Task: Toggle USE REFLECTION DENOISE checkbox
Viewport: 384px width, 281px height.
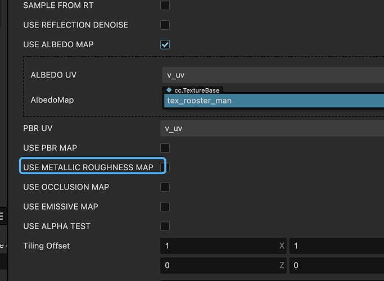Action: click(165, 25)
